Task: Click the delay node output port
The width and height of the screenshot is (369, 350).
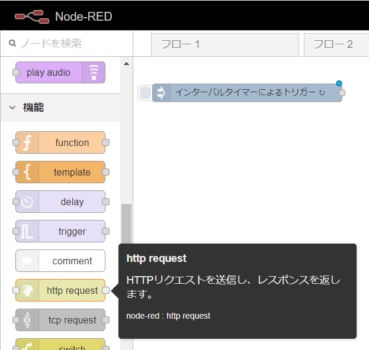Action: 105,202
